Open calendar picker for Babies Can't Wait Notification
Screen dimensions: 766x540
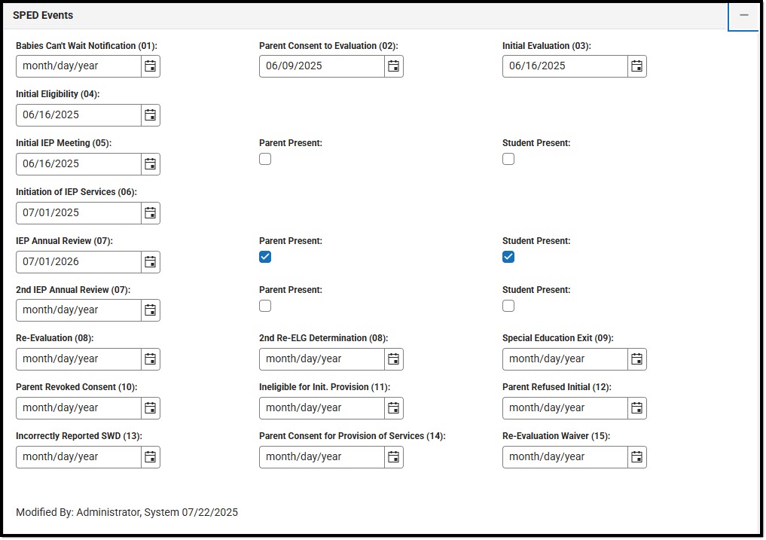(x=151, y=66)
